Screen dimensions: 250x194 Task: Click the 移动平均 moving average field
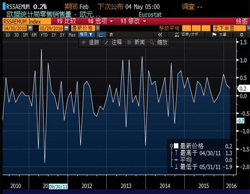169,29
